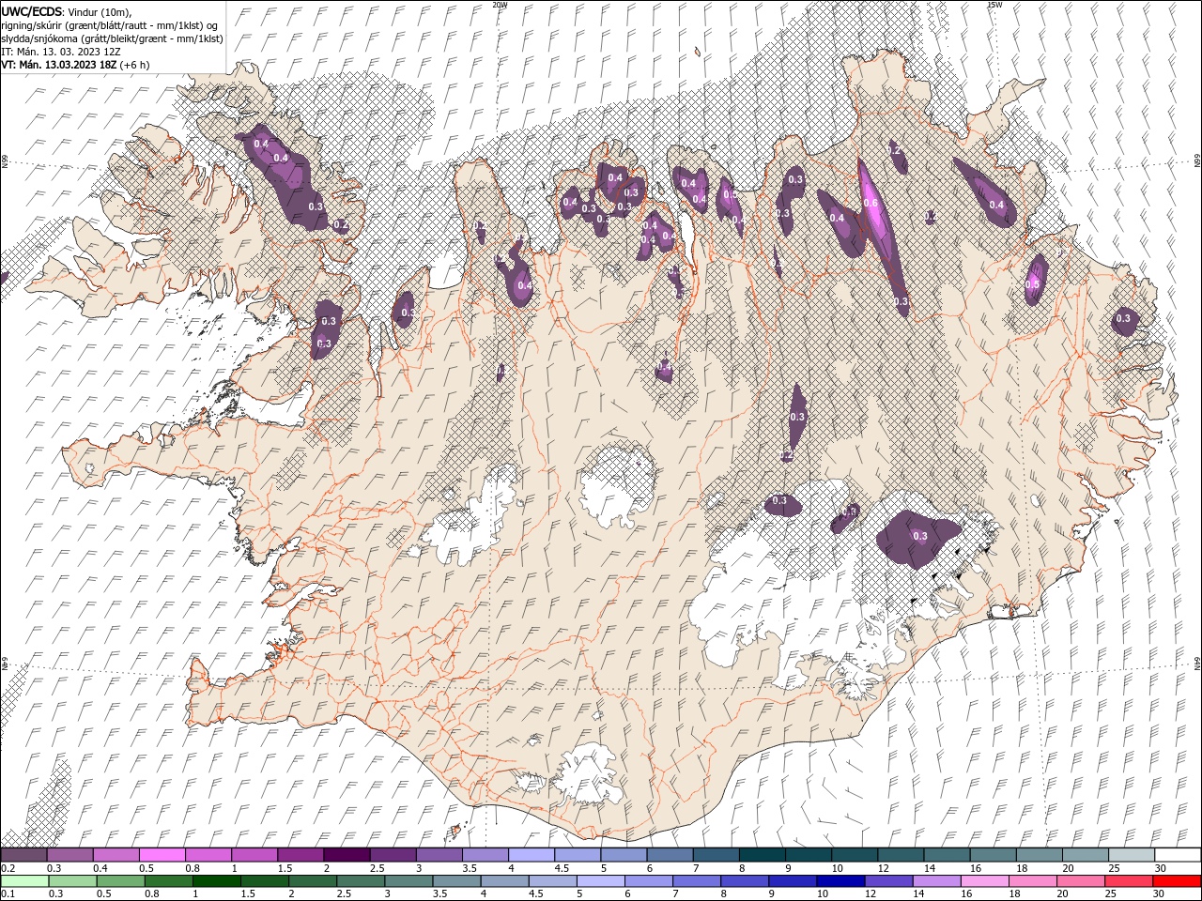The width and height of the screenshot is (1202, 901).
Task: Click the palest green rain swatch between 0.1 and 0.3
Action: (25, 881)
